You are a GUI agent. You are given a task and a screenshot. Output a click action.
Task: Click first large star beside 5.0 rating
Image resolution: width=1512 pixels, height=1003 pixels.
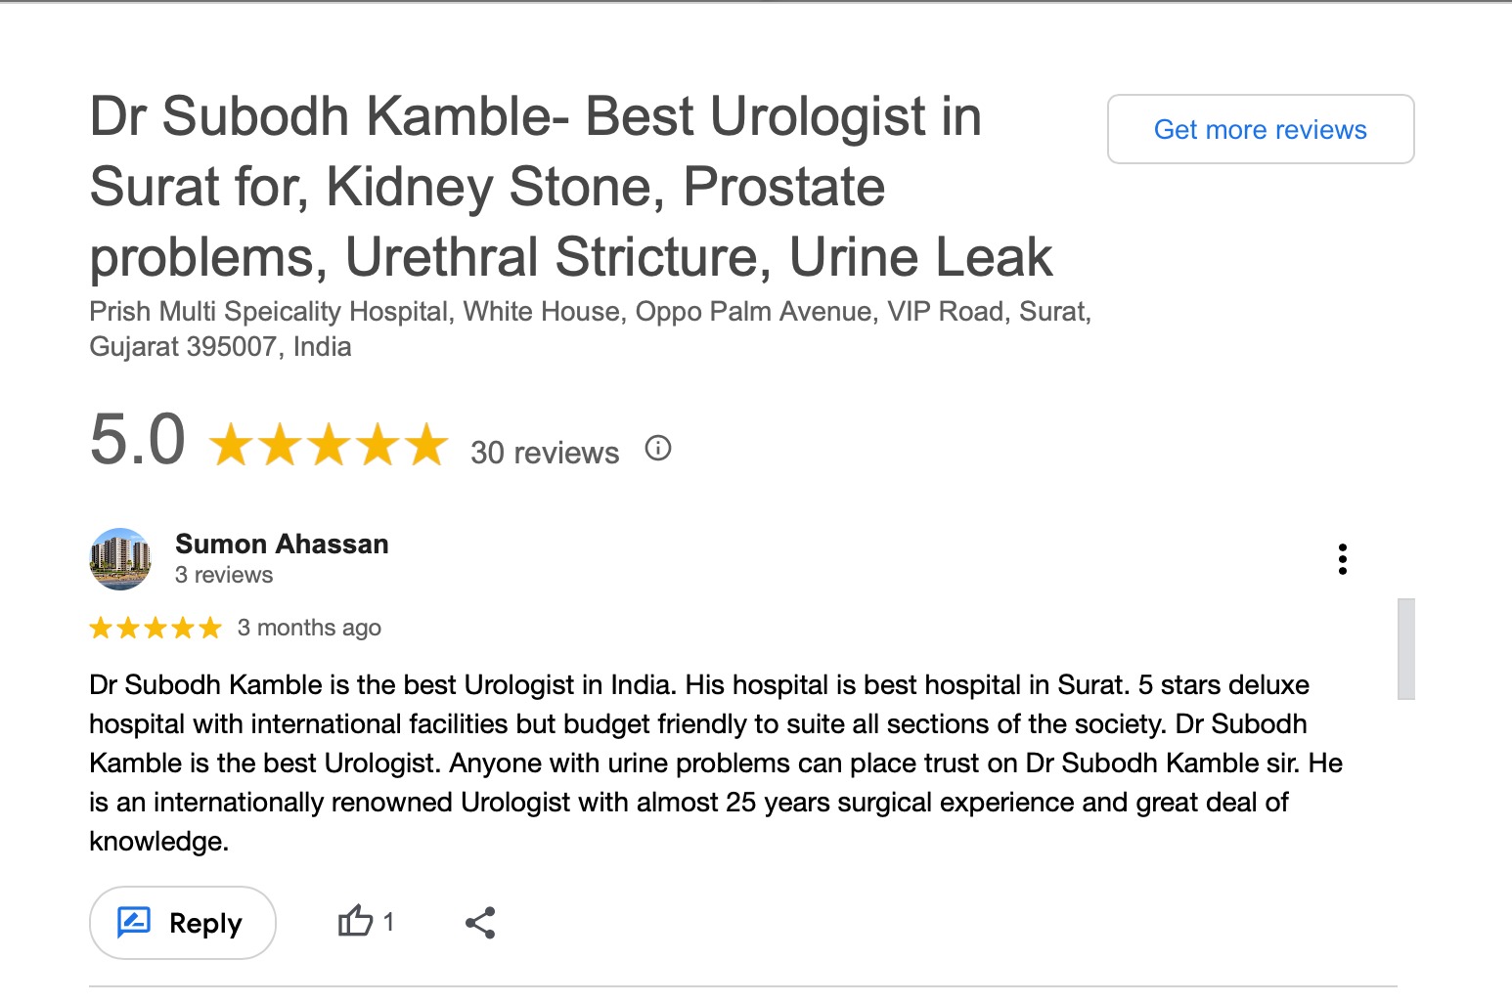point(231,445)
